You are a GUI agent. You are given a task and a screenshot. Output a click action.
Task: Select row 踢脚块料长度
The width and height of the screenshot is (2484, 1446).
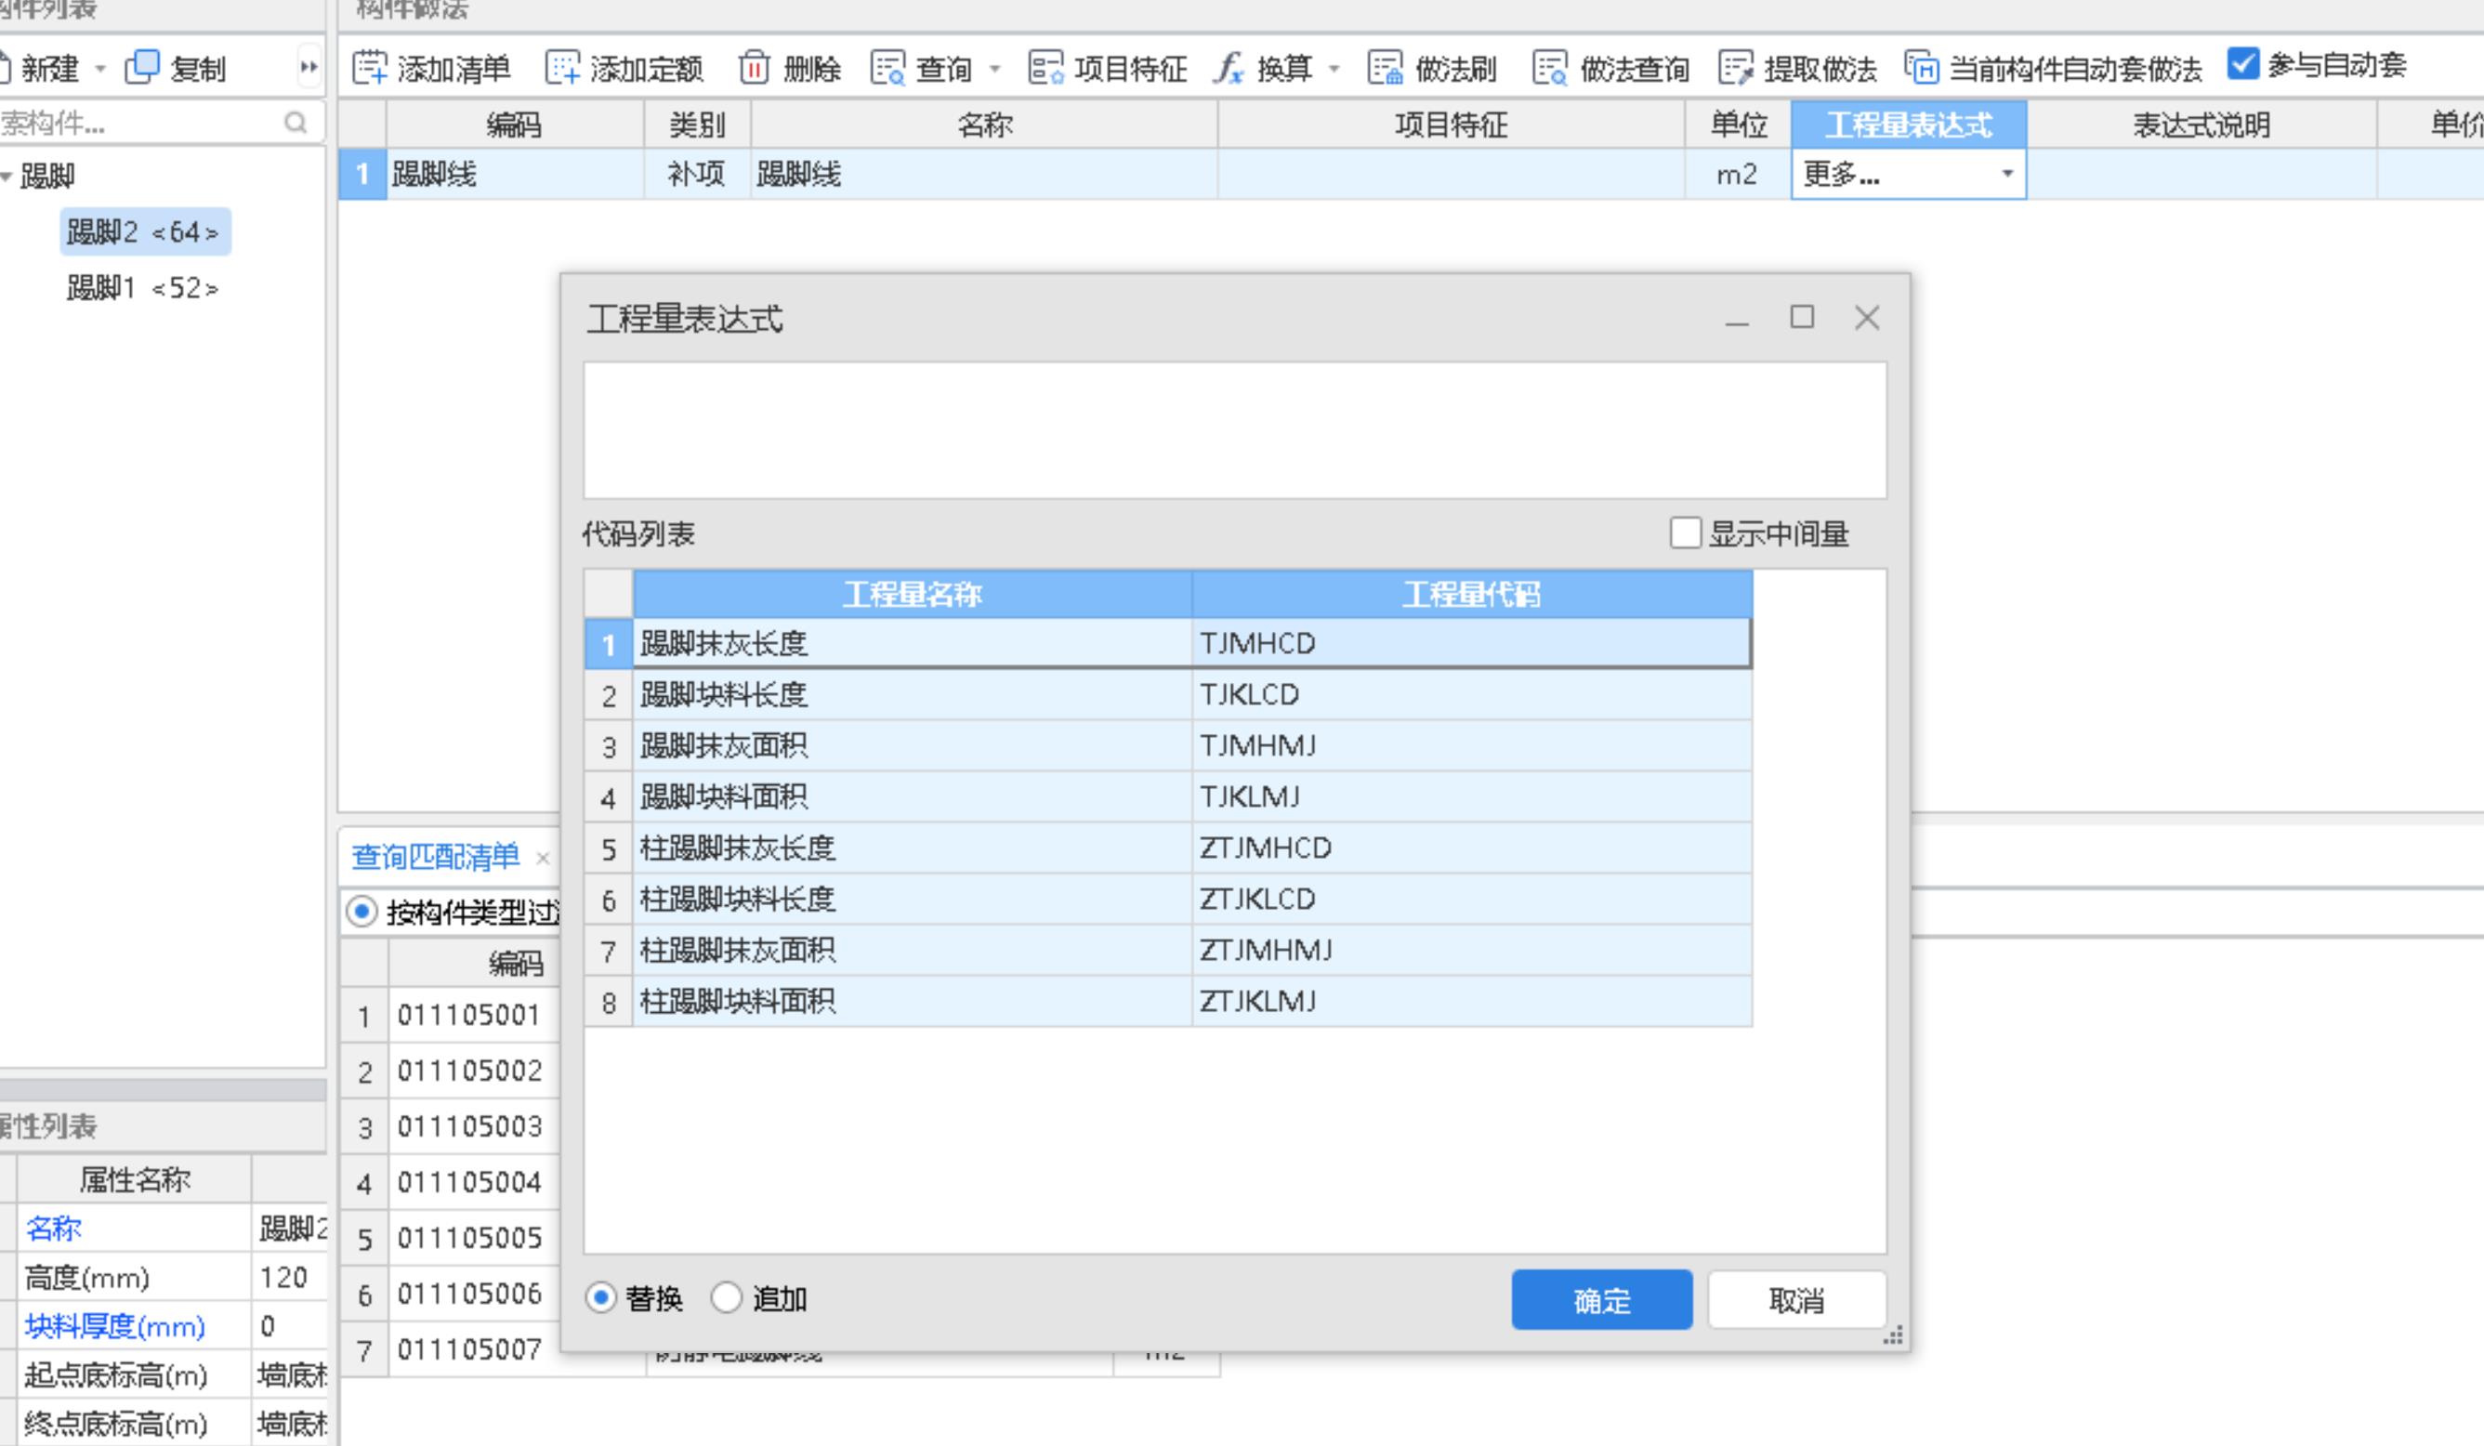[1167, 695]
